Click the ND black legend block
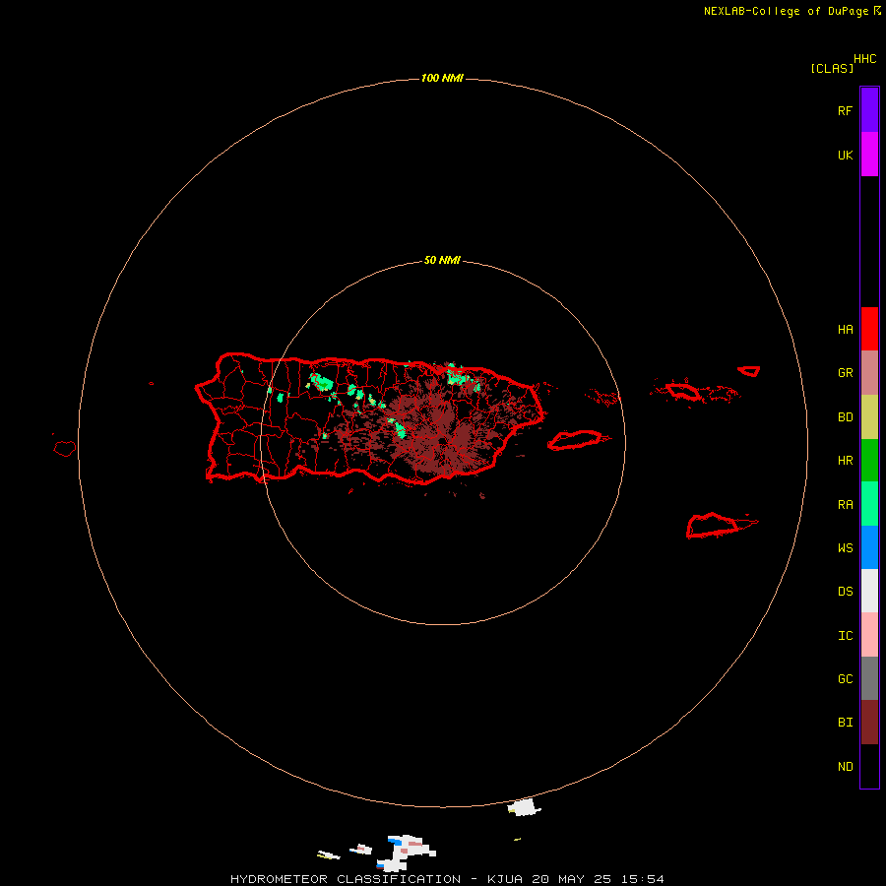The image size is (886, 886). (869, 766)
